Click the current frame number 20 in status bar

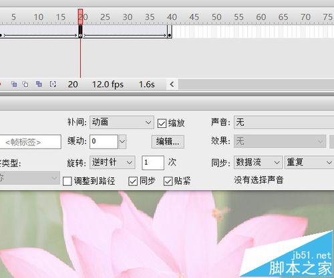point(73,85)
